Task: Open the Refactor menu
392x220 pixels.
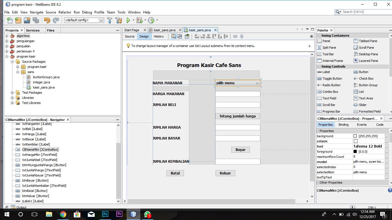Action: [65, 12]
